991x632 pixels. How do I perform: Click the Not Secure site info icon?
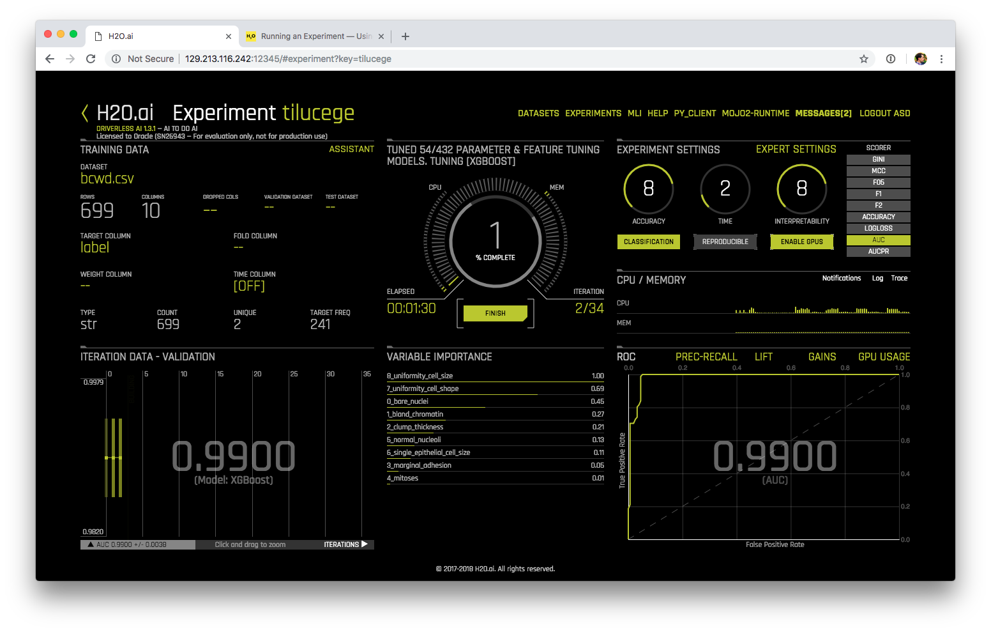click(x=116, y=59)
